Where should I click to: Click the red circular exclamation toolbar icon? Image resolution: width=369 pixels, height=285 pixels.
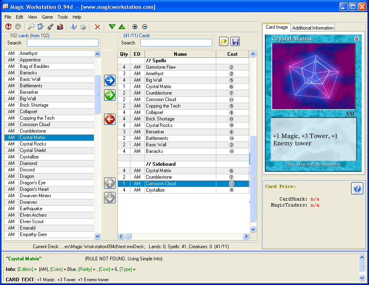click(x=9, y=27)
